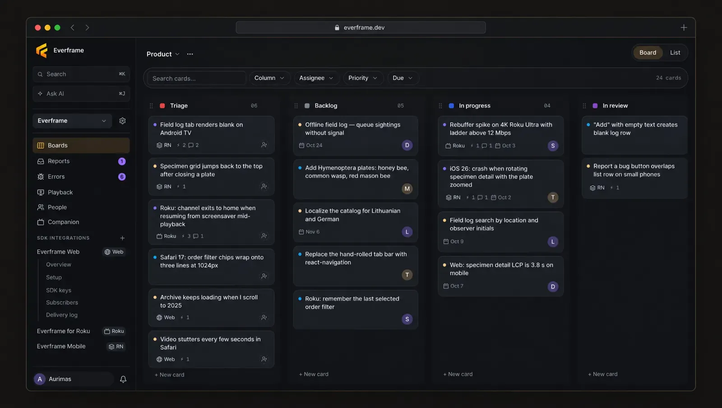The image size is (722, 408).
Task: Click the S avatar on Rebuffer spike card
Action: tap(553, 146)
